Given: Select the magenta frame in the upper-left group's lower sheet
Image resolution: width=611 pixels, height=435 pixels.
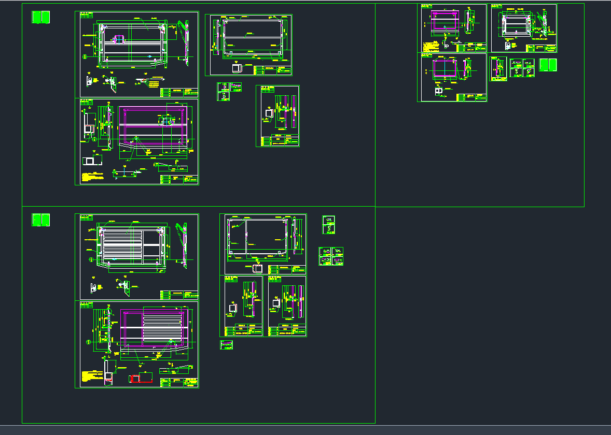Looking at the screenshot, I should click(152, 127).
